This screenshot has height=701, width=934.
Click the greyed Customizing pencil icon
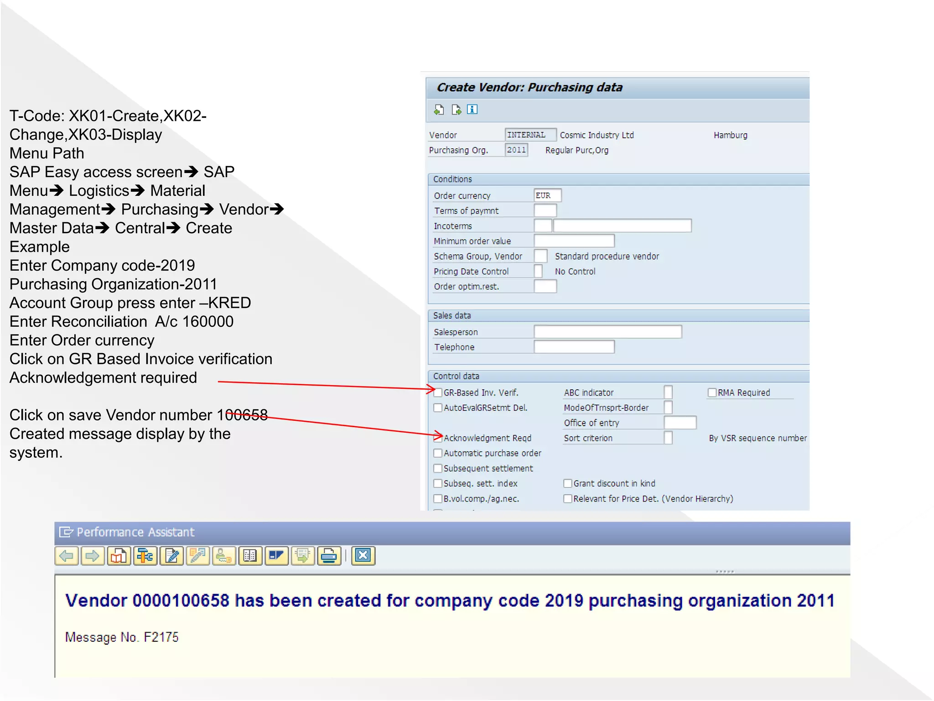[x=198, y=556]
